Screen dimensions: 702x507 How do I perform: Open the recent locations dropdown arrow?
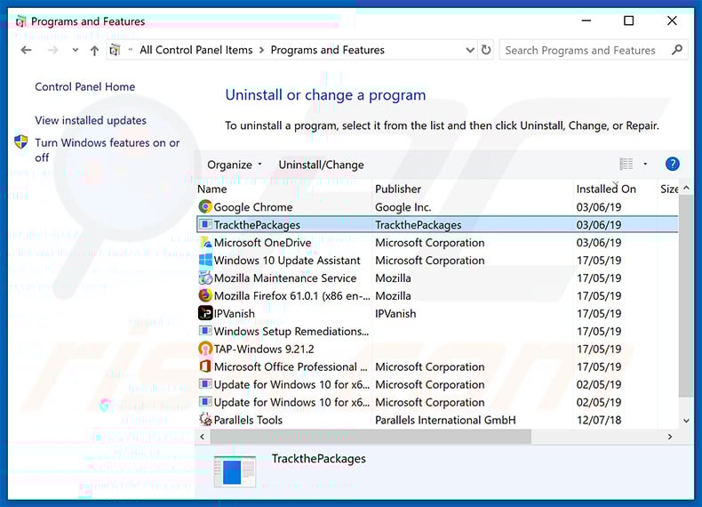point(76,50)
